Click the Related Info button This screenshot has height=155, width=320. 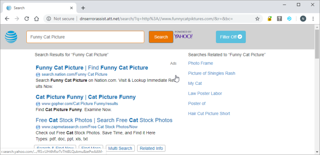[x=151, y=148]
